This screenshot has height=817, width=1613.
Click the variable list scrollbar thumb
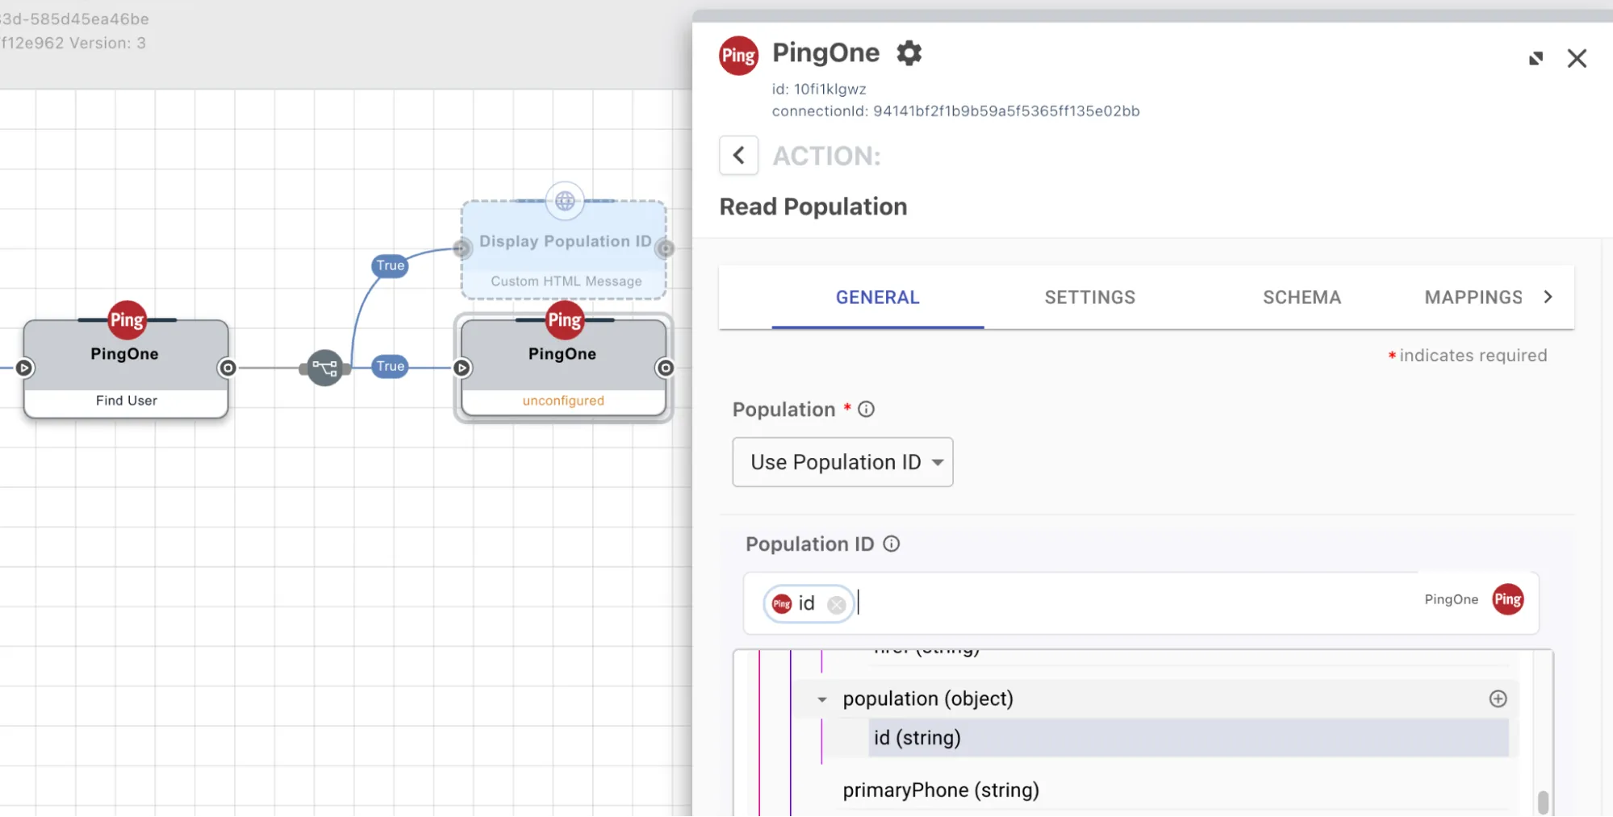1543,802
